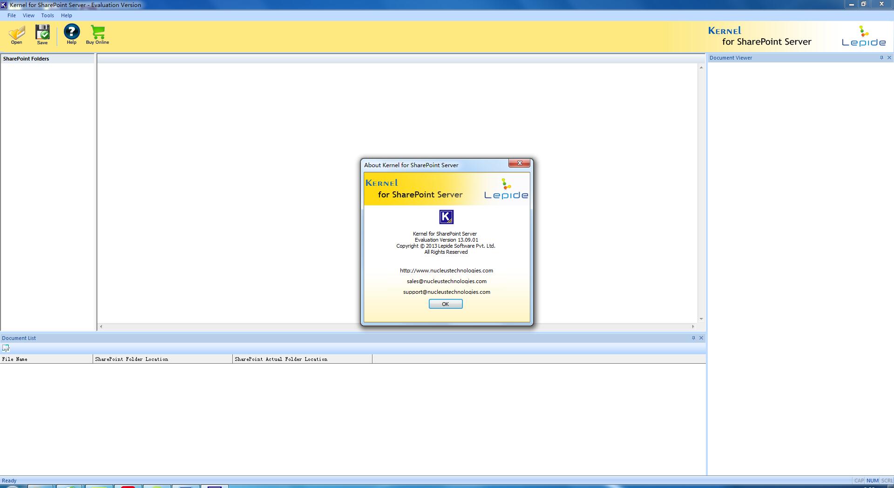Screen dimensions: 894x488
Task: Click the Document Viewer panel title
Action: pos(731,58)
